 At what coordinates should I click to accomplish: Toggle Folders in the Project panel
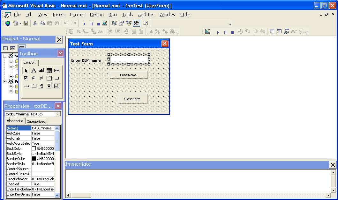[x=22, y=47]
